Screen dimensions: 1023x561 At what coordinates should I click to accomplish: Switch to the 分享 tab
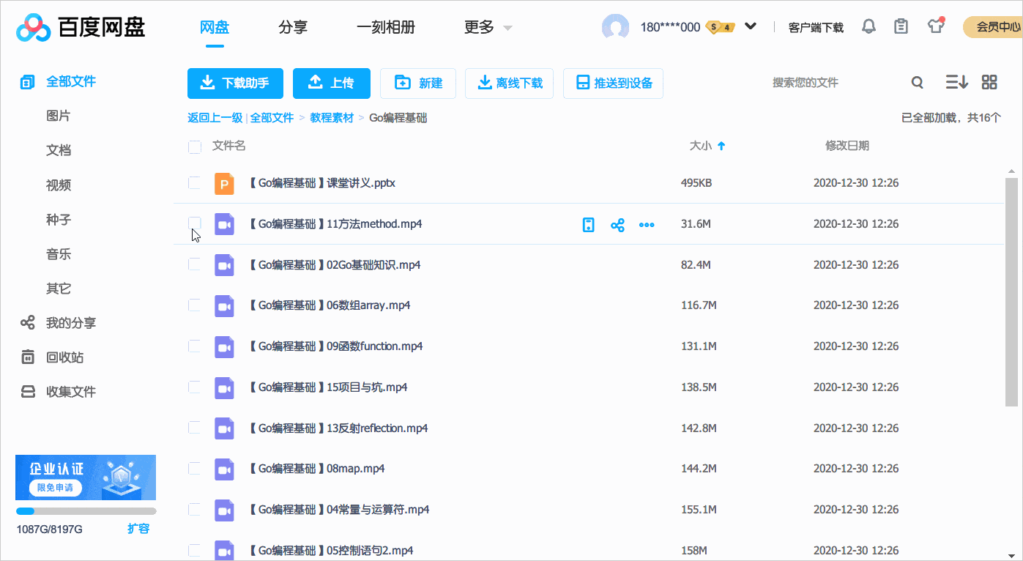[x=293, y=28]
